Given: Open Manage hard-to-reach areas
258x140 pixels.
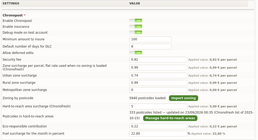Looking at the screenshot, I should click(x=170, y=118).
